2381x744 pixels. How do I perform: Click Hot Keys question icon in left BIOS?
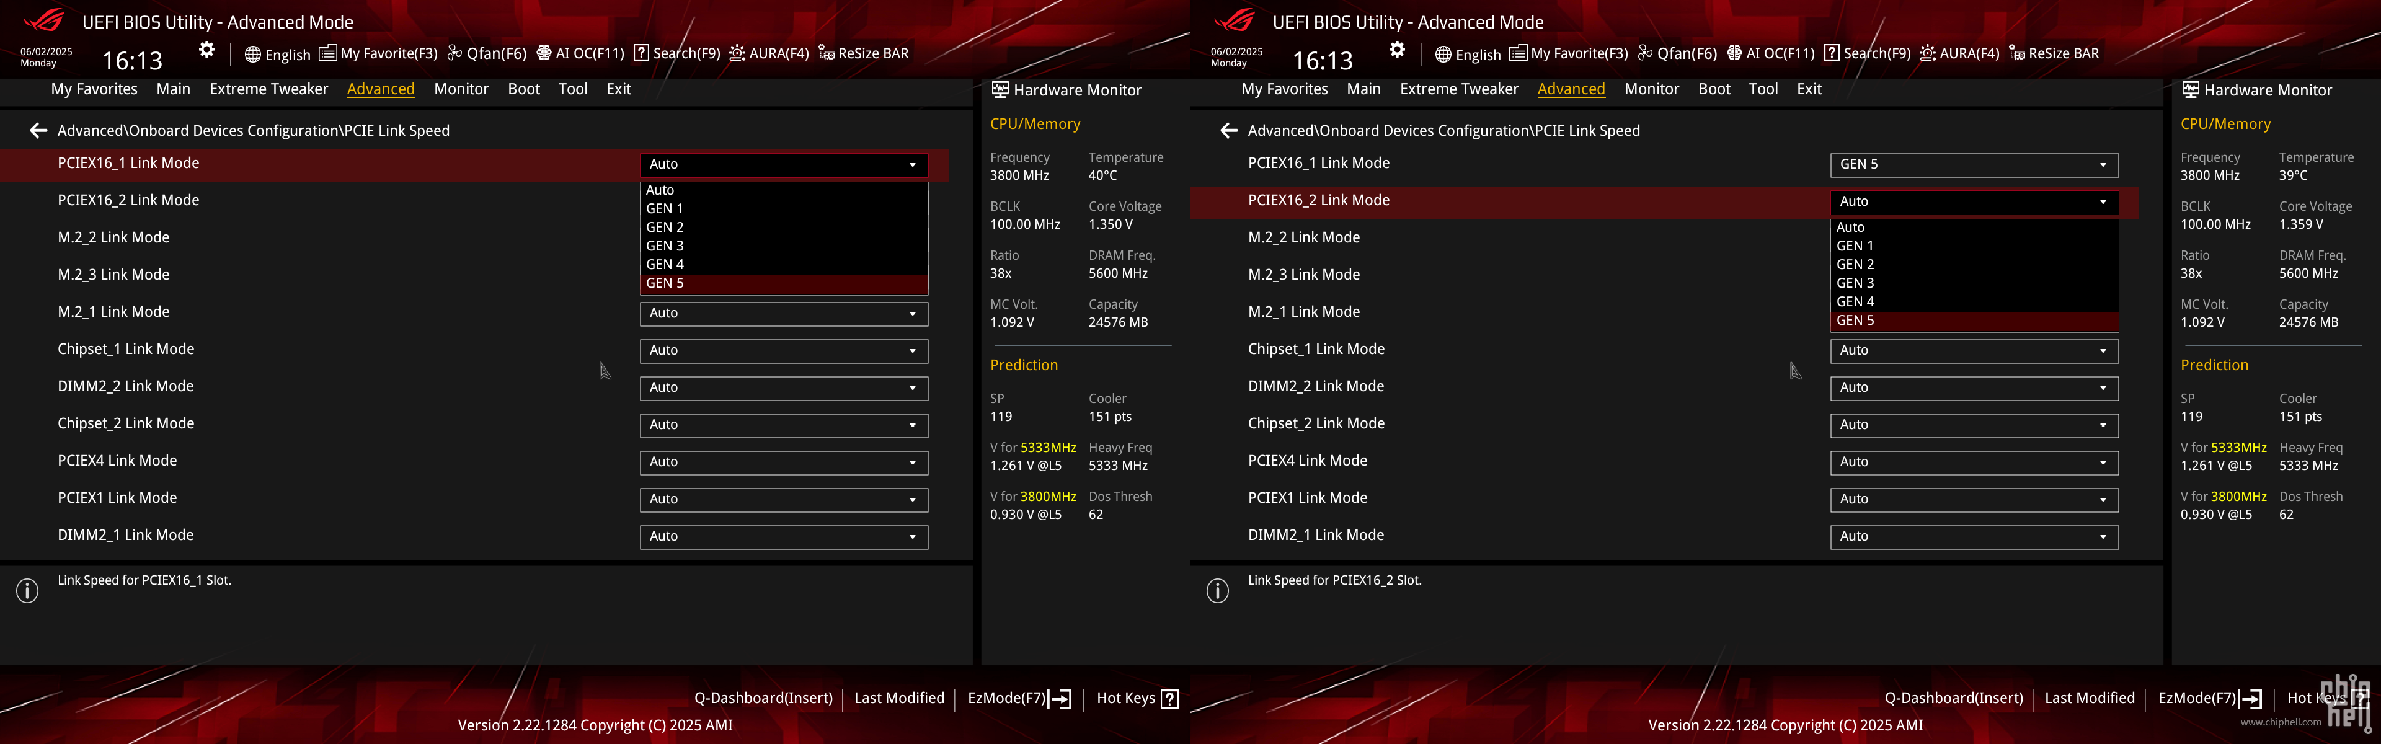[1169, 699]
